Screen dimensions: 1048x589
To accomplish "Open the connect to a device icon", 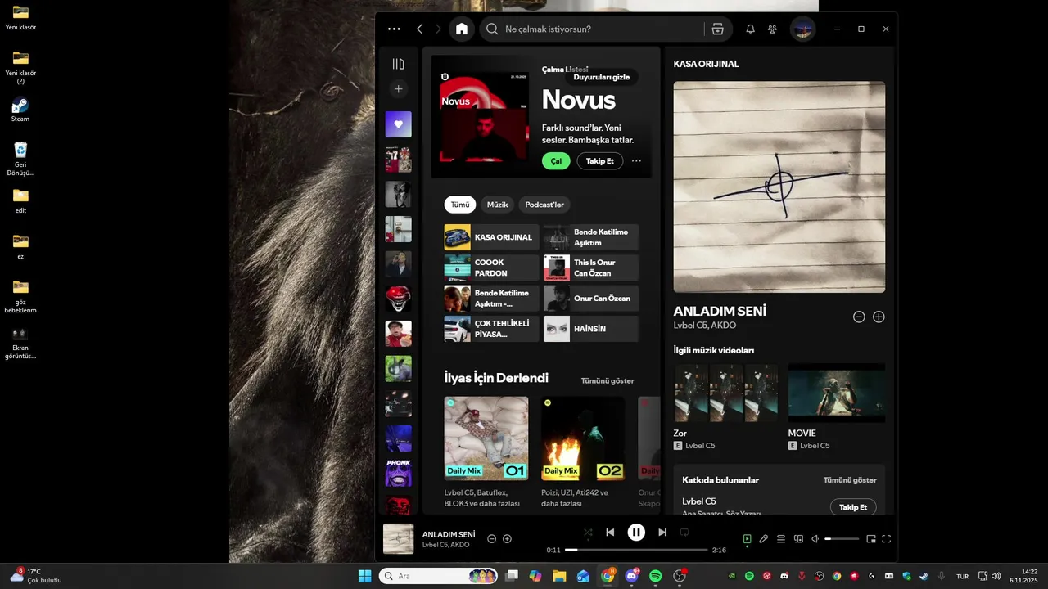I will 798,539.
